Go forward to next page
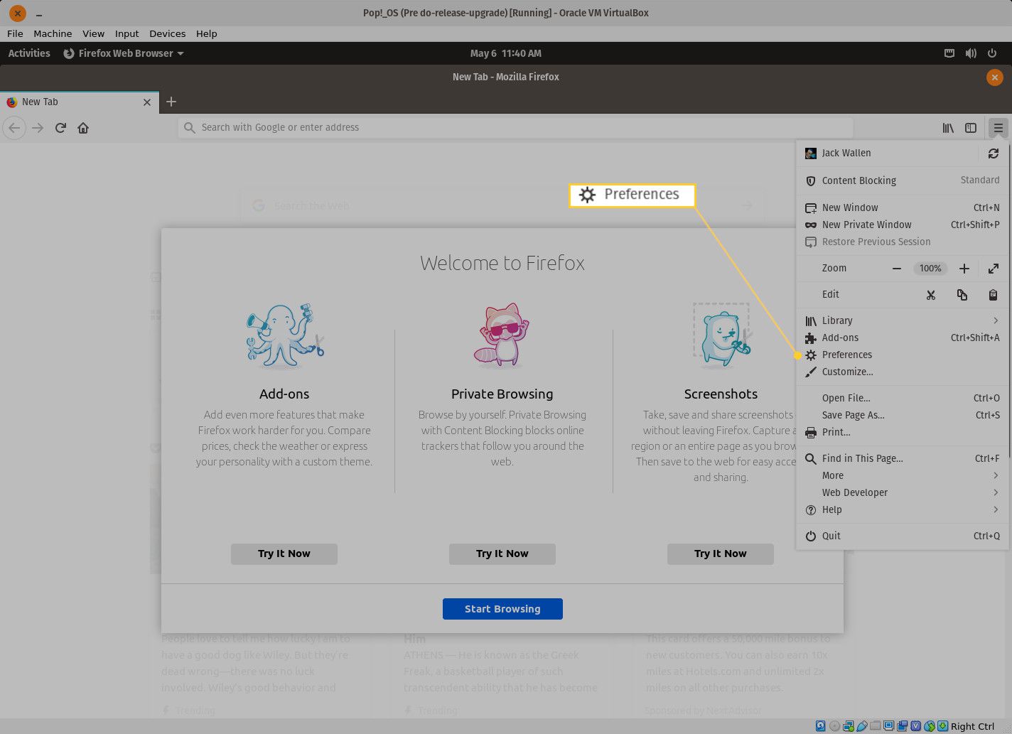1012x734 pixels. pyautogui.click(x=38, y=128)
